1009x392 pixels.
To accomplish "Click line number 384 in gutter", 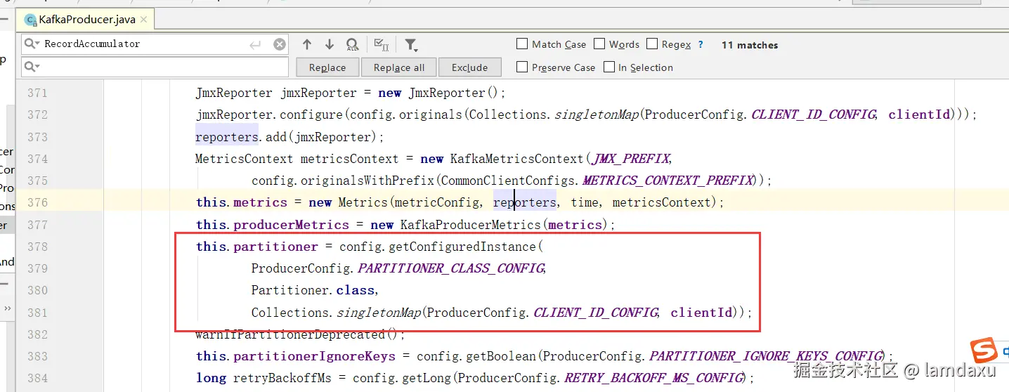I will pyautogui.click(x=37, y=378).
